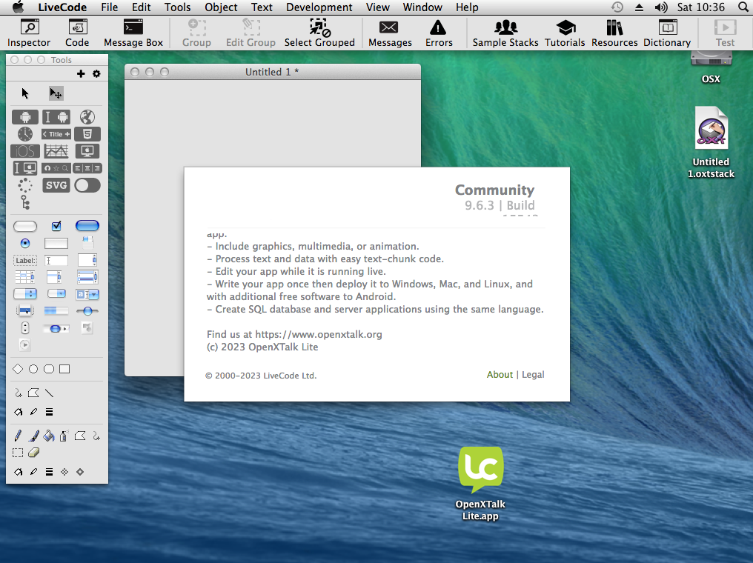Select the Header Bar Title widget
The width and height of the screenshot is (753, 563).
point(56,134)
